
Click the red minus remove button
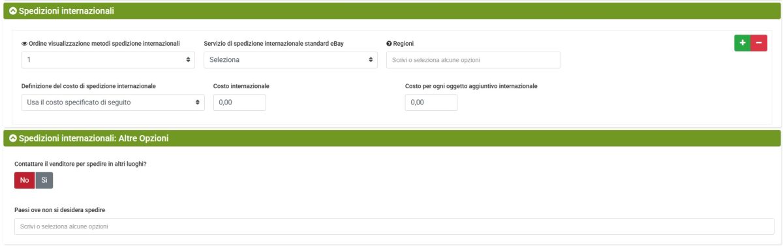pos(759,43)
